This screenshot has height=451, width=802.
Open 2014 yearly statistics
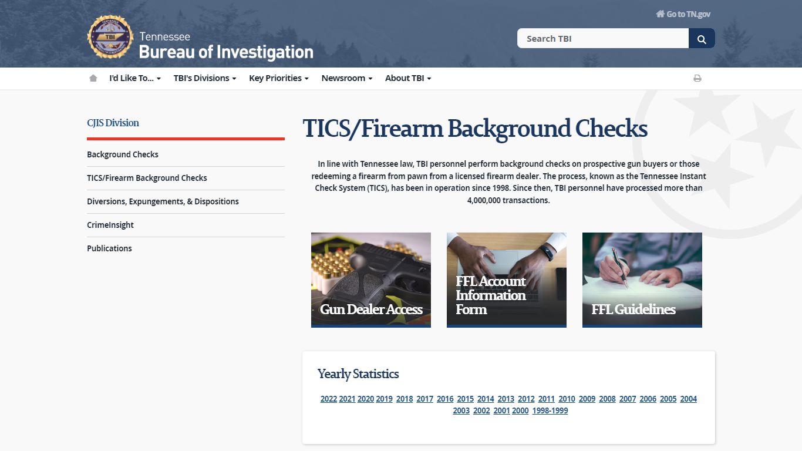pyautogui.click(x=486, y=399)
